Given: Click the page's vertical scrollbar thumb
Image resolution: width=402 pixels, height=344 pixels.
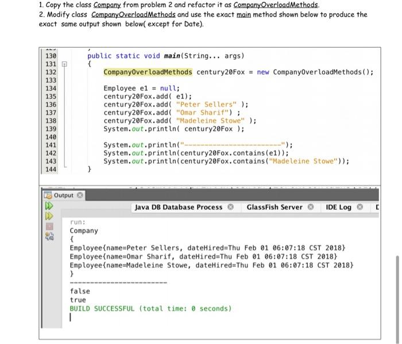Looking at the screenshot, I should 397,299.
